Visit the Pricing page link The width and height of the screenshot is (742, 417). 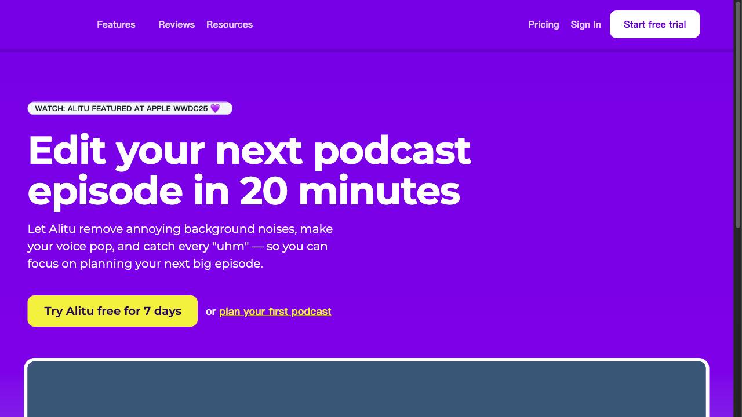tap(544, 24)
